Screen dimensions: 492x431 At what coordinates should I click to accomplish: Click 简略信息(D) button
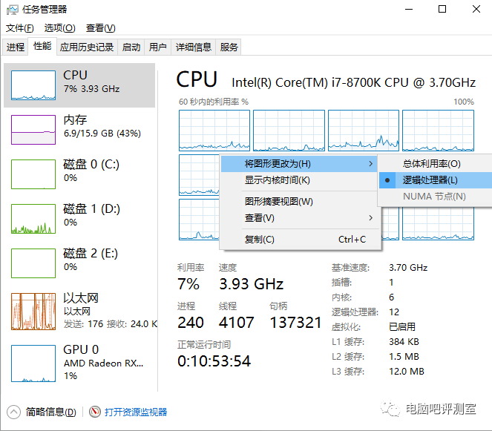click(x=50, y=412)
